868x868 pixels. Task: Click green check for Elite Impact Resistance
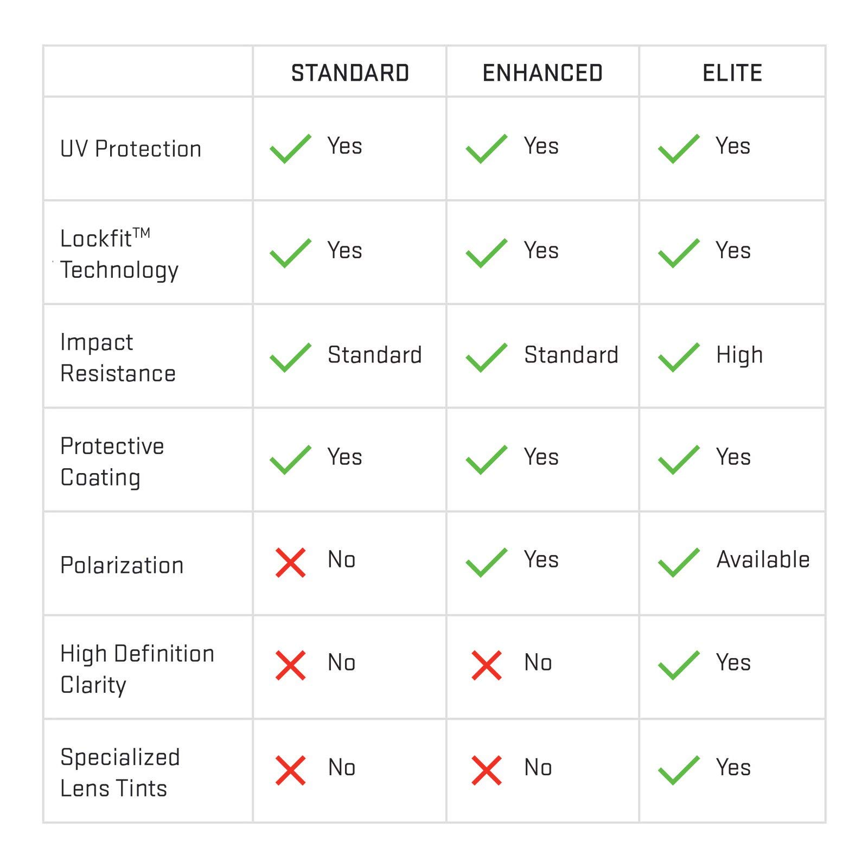(x=678, y=358)
